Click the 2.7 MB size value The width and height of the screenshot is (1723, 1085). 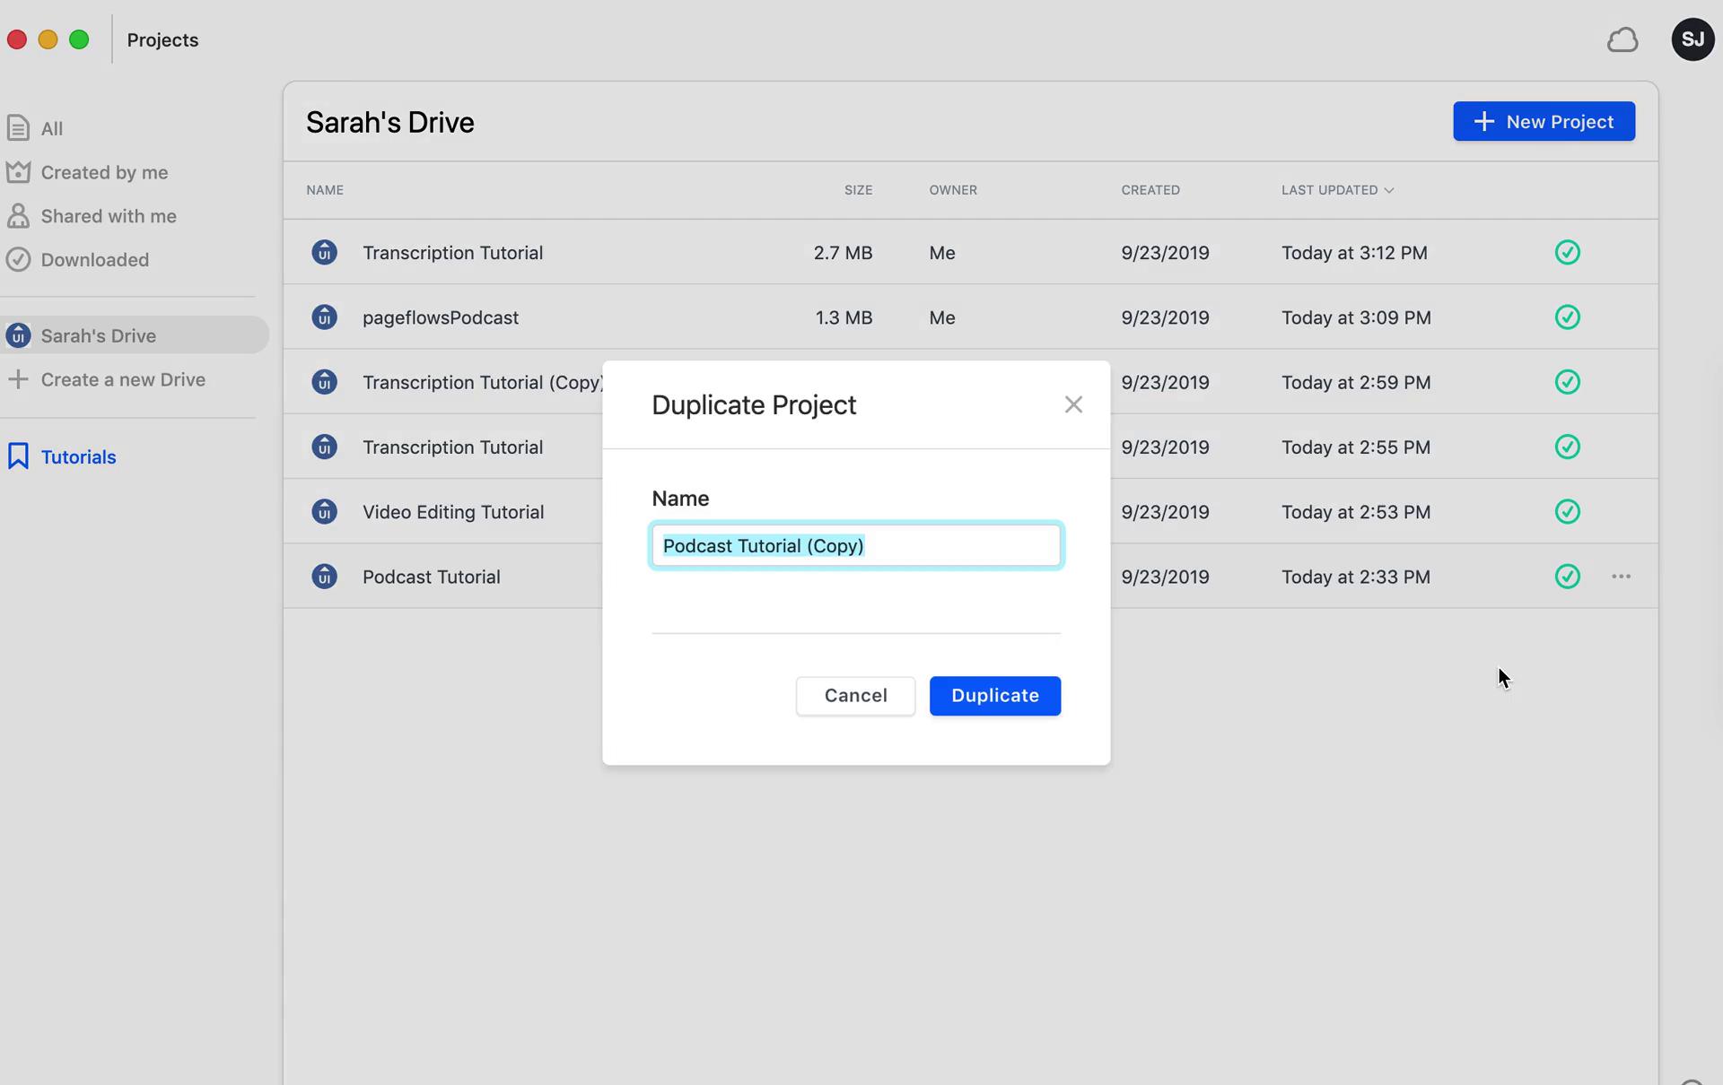tap(843, 253)
